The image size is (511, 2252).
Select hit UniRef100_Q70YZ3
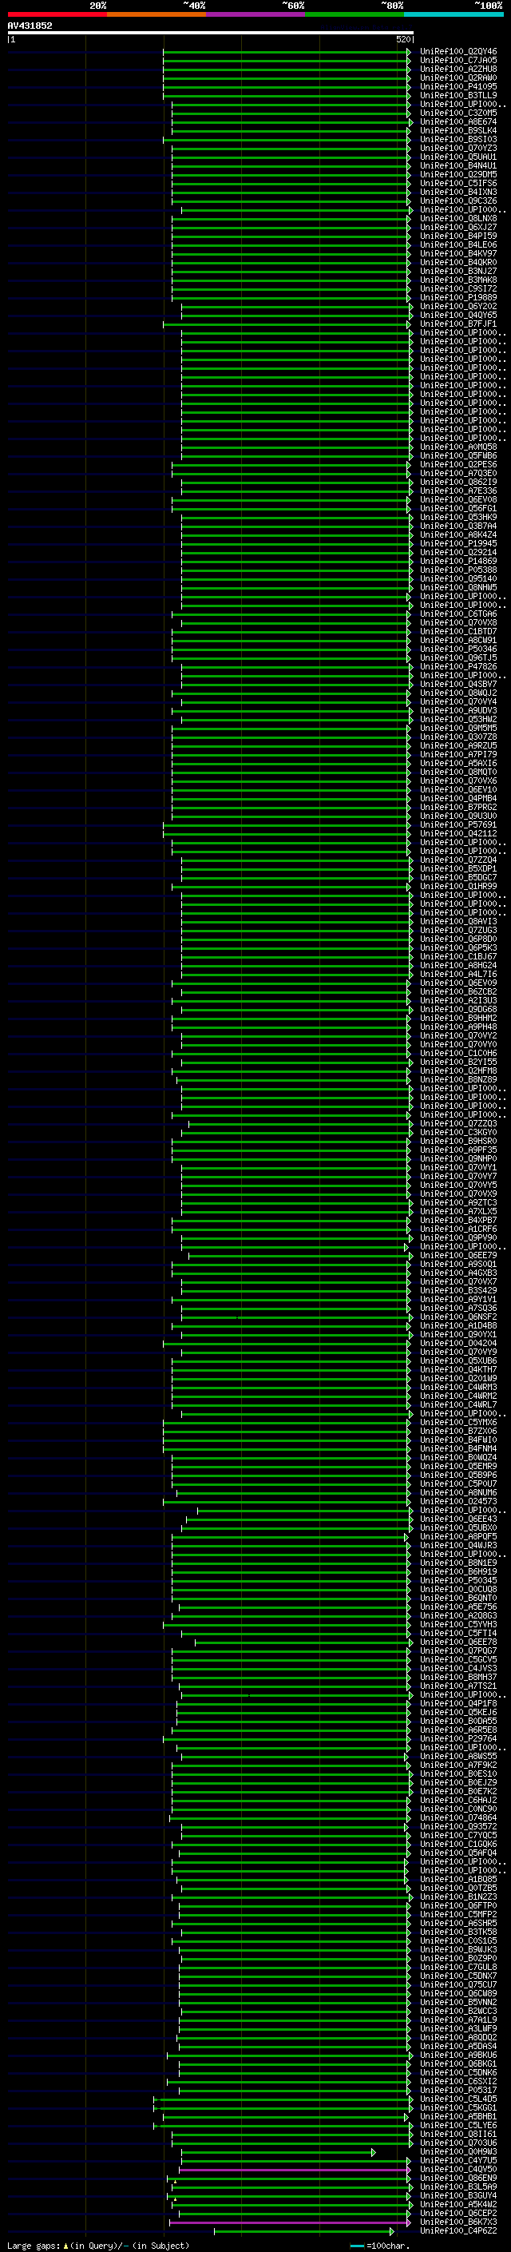458,149
